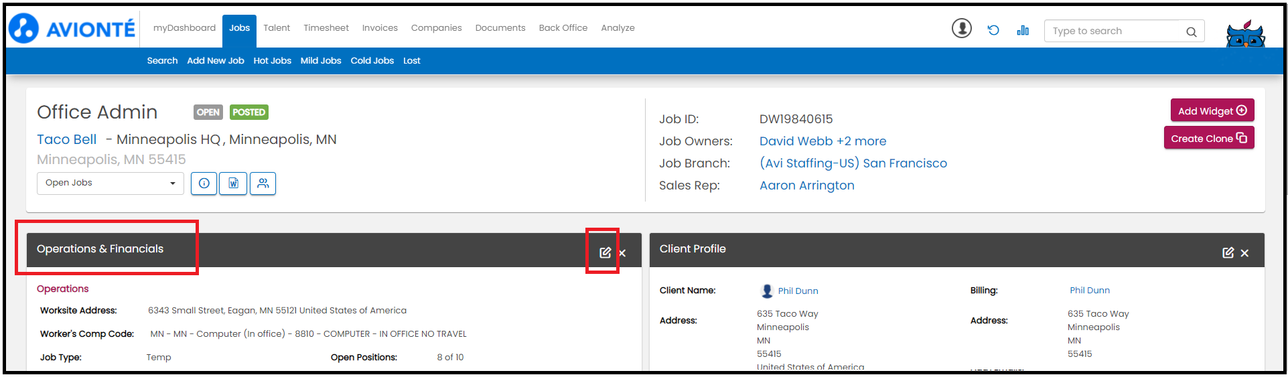Open Mild Jobs submenu

(x=321, y=61)
